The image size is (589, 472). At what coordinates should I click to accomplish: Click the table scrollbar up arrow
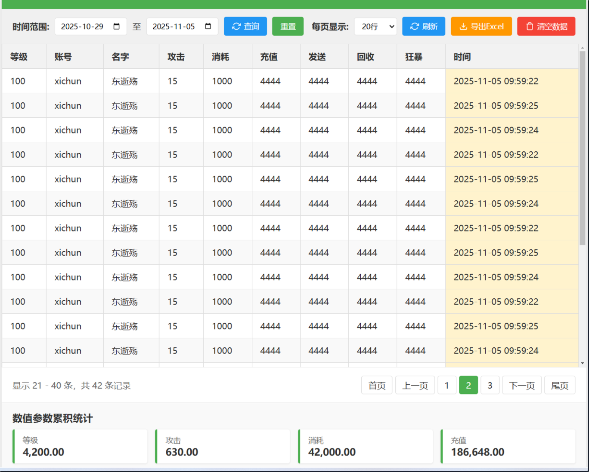click(x=583, y=48)
